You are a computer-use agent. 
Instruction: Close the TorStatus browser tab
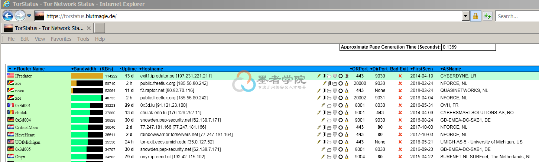[x=89, y=28]
